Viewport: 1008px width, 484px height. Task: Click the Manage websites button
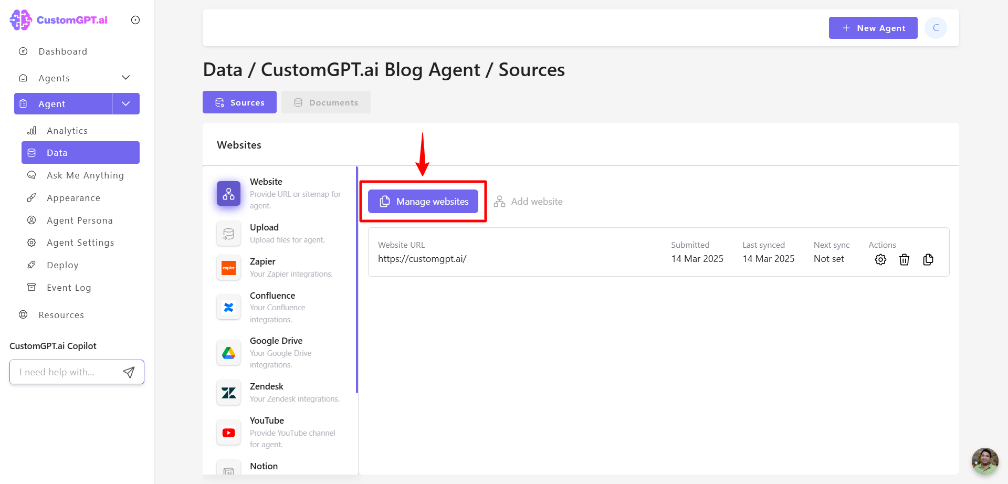[423, 202]
